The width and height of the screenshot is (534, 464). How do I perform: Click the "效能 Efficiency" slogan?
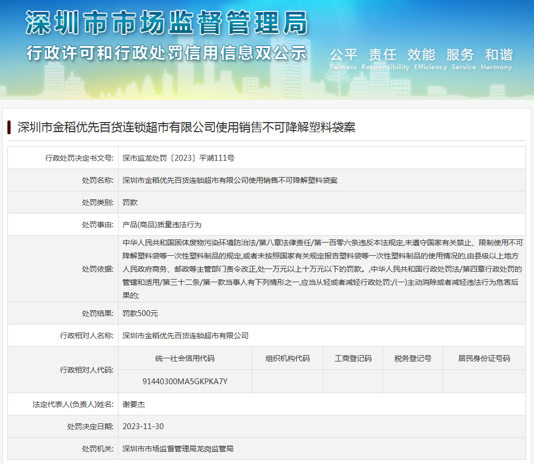(430, 59)
